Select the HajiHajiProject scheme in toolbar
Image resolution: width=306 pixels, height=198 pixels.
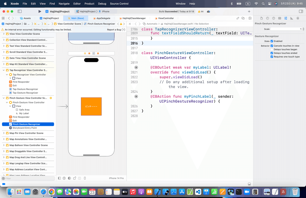tap(86, 11)
